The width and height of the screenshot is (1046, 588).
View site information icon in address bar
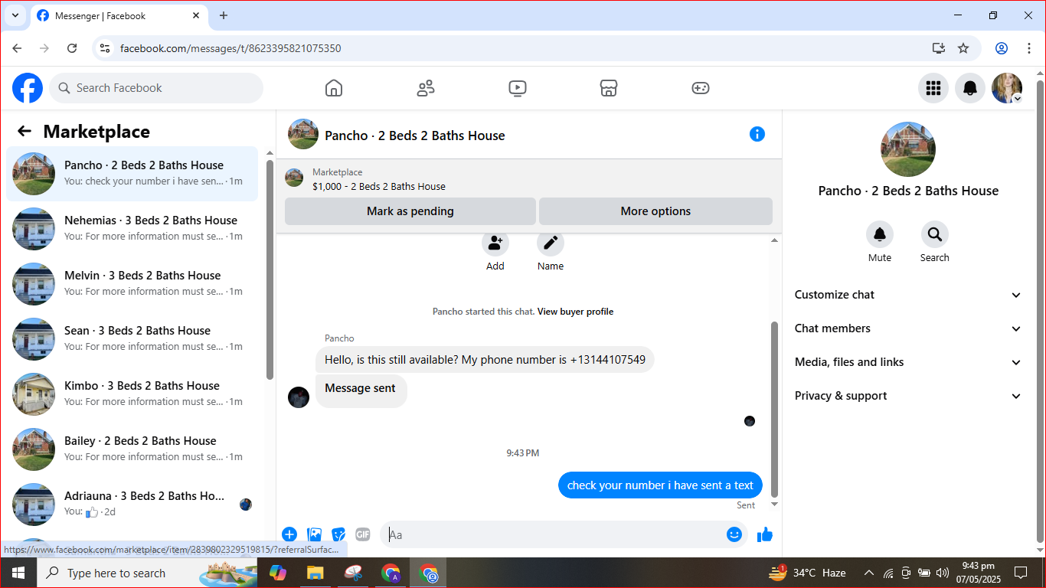click(x=106, y=48)
